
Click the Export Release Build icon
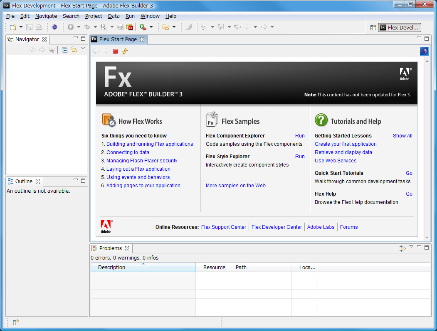point(120,27)
